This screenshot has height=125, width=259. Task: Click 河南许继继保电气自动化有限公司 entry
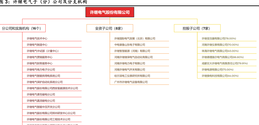133,57
